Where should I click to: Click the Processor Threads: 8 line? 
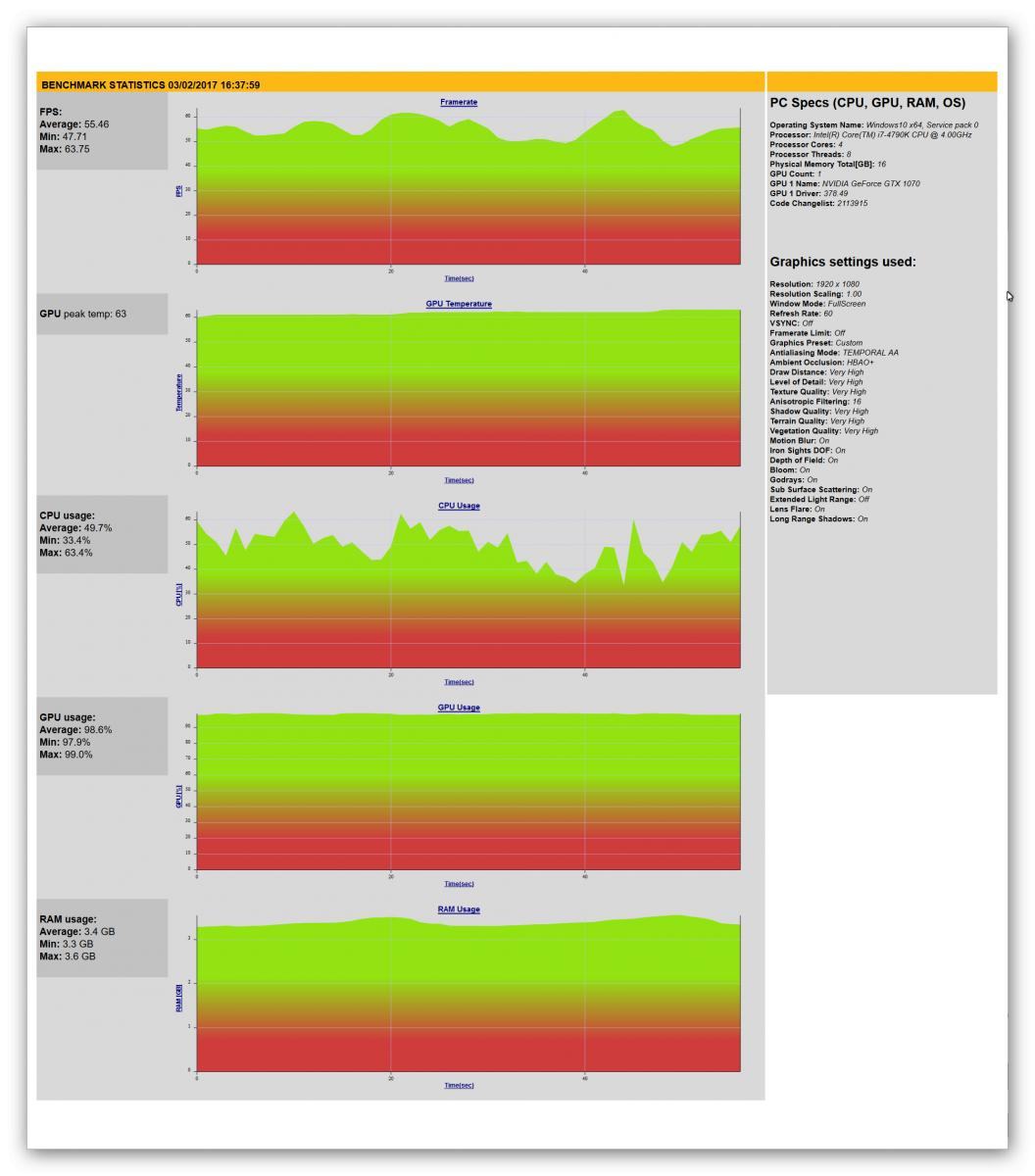(x=811, y=155)
